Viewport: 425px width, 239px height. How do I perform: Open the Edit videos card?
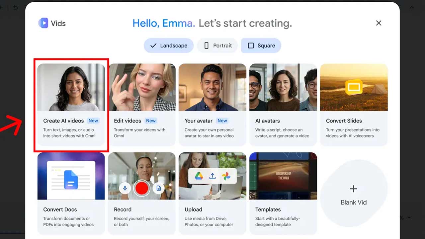(142, 105)
